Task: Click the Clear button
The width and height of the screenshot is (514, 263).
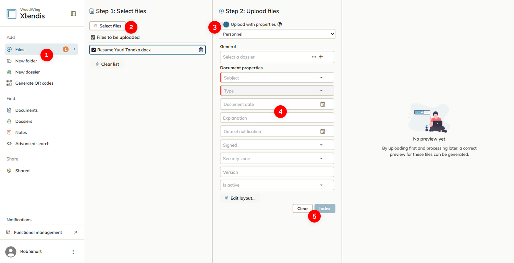Action: click(303, 208)
